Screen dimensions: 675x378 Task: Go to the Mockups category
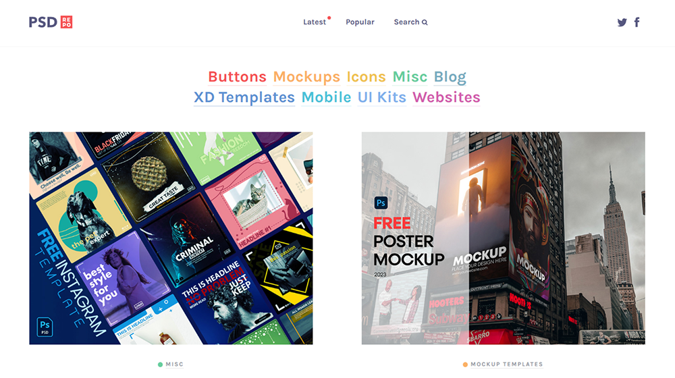pyautogui.click(x=306, y=77)
